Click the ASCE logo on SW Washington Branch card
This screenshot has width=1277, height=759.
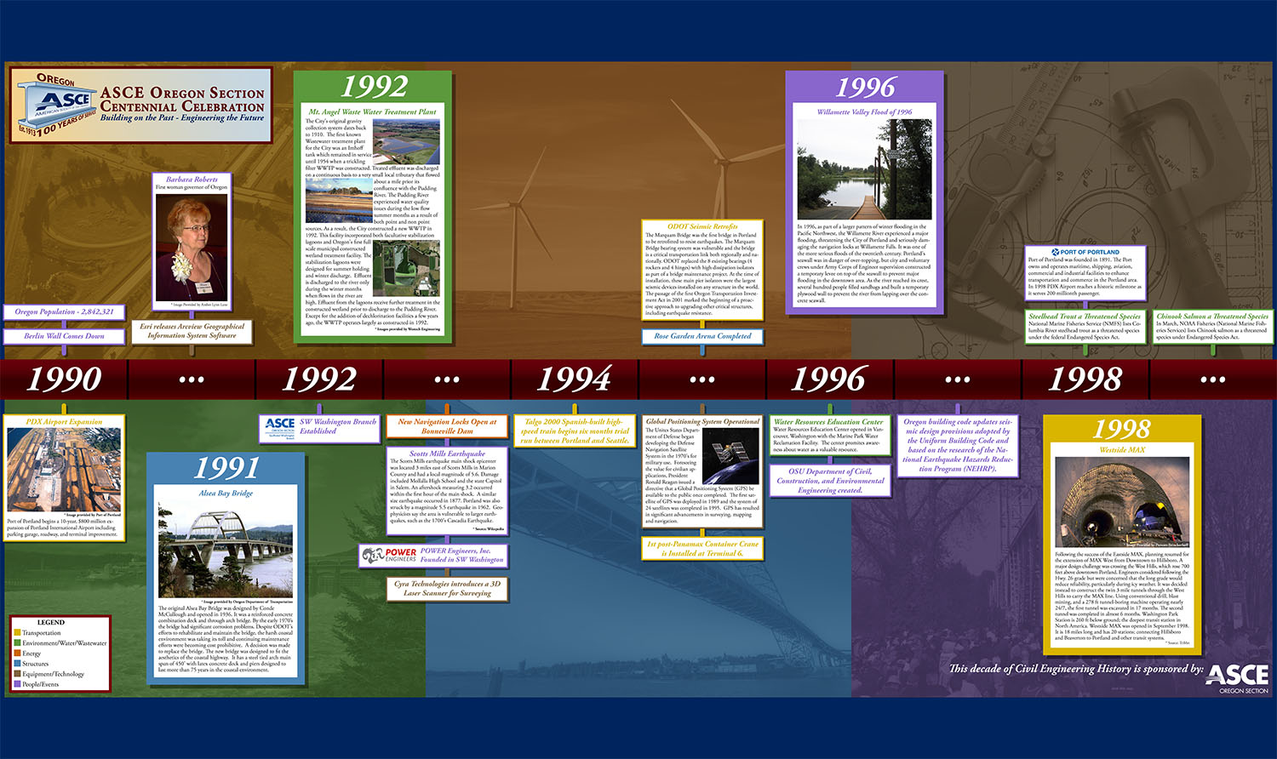[x=280, y=427]
